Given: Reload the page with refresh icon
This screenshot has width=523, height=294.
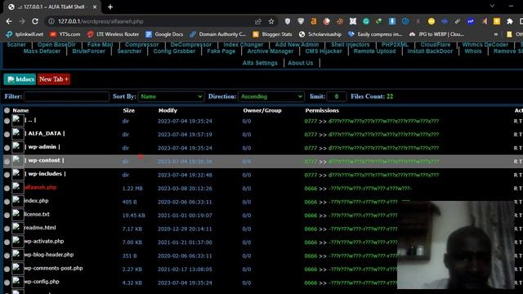Looking at the screenshot, I should coord(35,21).
